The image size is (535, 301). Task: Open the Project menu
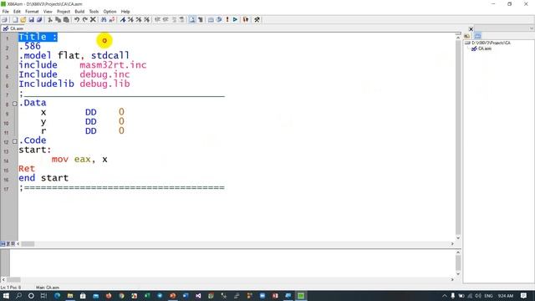click(x=64, y=12)
